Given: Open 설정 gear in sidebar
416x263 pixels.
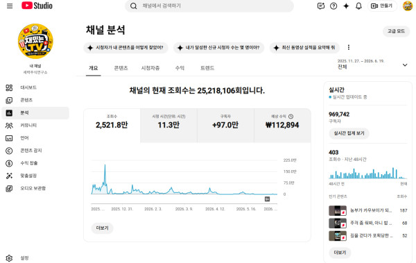Looking at the screenshot, I should click(35, 258).
